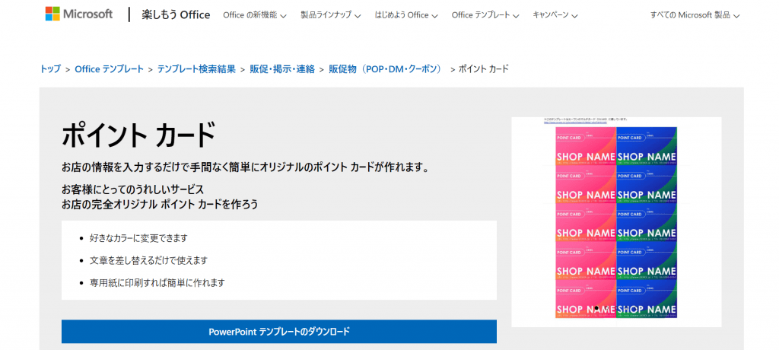Expand the 製品ラインナップ dropdown
The height and width of the screenshot is (350, 779).
click(331, 15)
